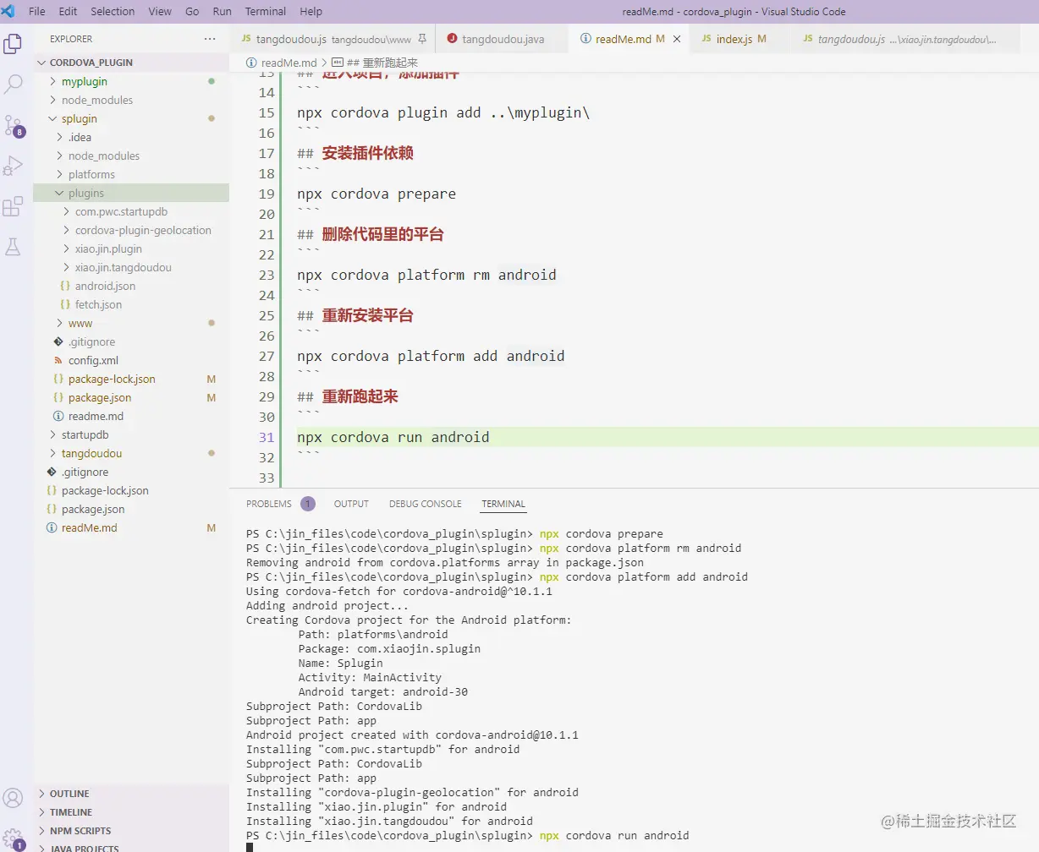Screen dimensions: 1039x852
Task: Close the readMe.md editor tab
Action: (x=677, y=39)
